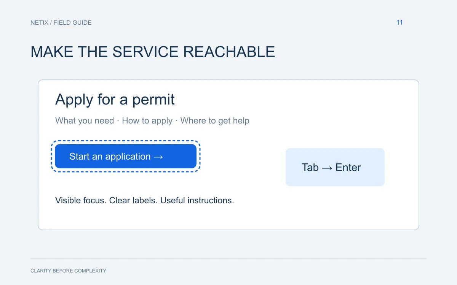Screen dimensions: 457x285
Task: Click the NETIX word in the header
Action: [x=40, y=22]
